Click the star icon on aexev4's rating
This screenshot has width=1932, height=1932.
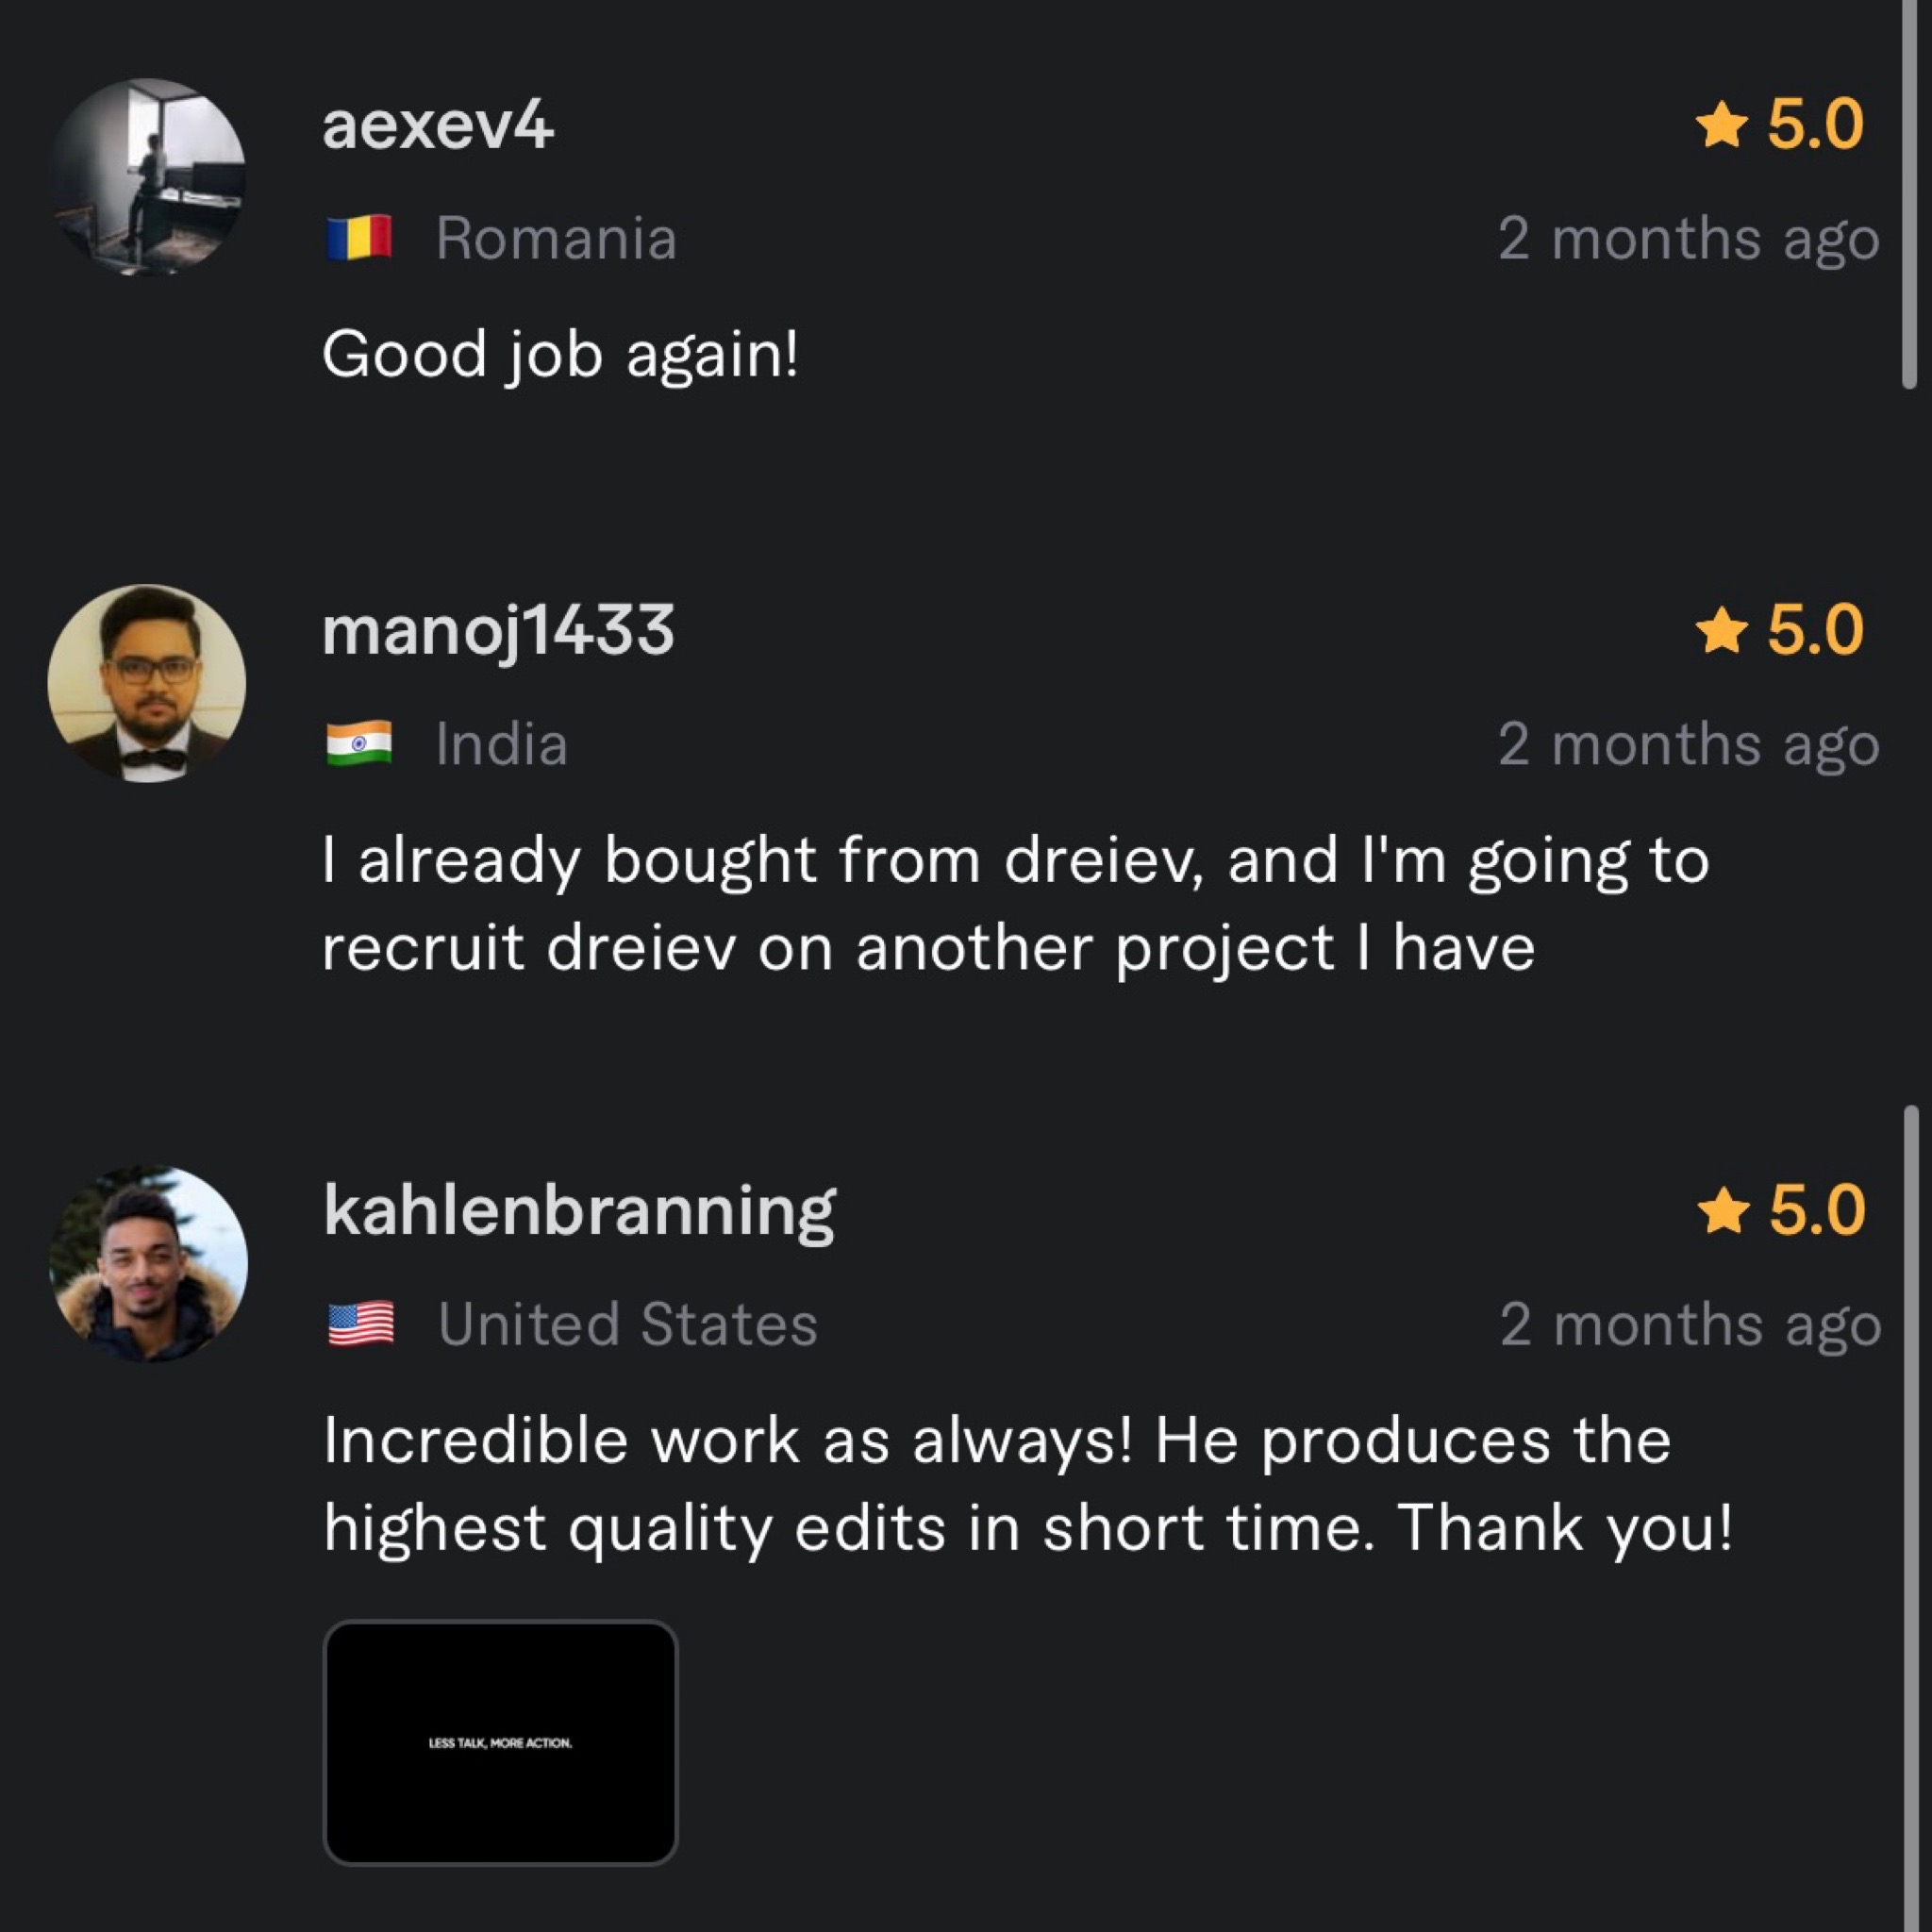click(1721, 127)
